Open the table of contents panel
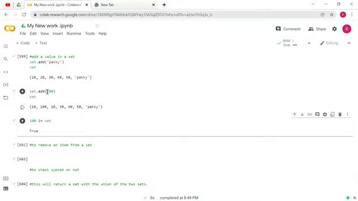 pyautogui.click(x=6, y=46)
